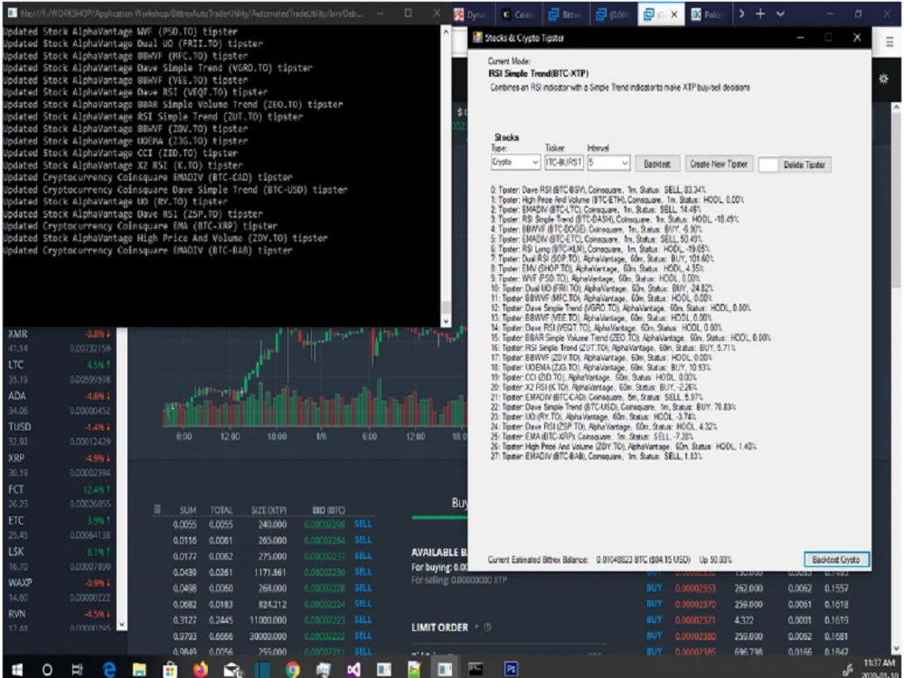Switch to the (0.000 browser tab

[x=612, y=14]
